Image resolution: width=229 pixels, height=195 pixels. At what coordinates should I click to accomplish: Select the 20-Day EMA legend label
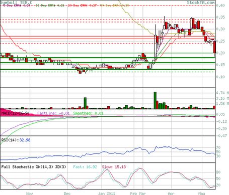(82, 6)
